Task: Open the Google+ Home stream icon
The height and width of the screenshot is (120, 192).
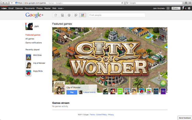Action: [x=56, y=15]
